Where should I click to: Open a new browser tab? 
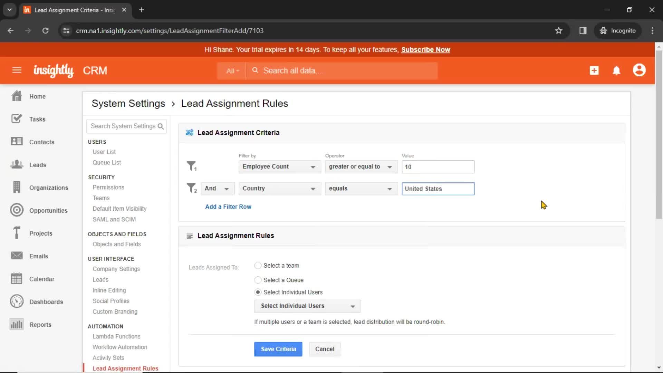(x=142, y=10)
